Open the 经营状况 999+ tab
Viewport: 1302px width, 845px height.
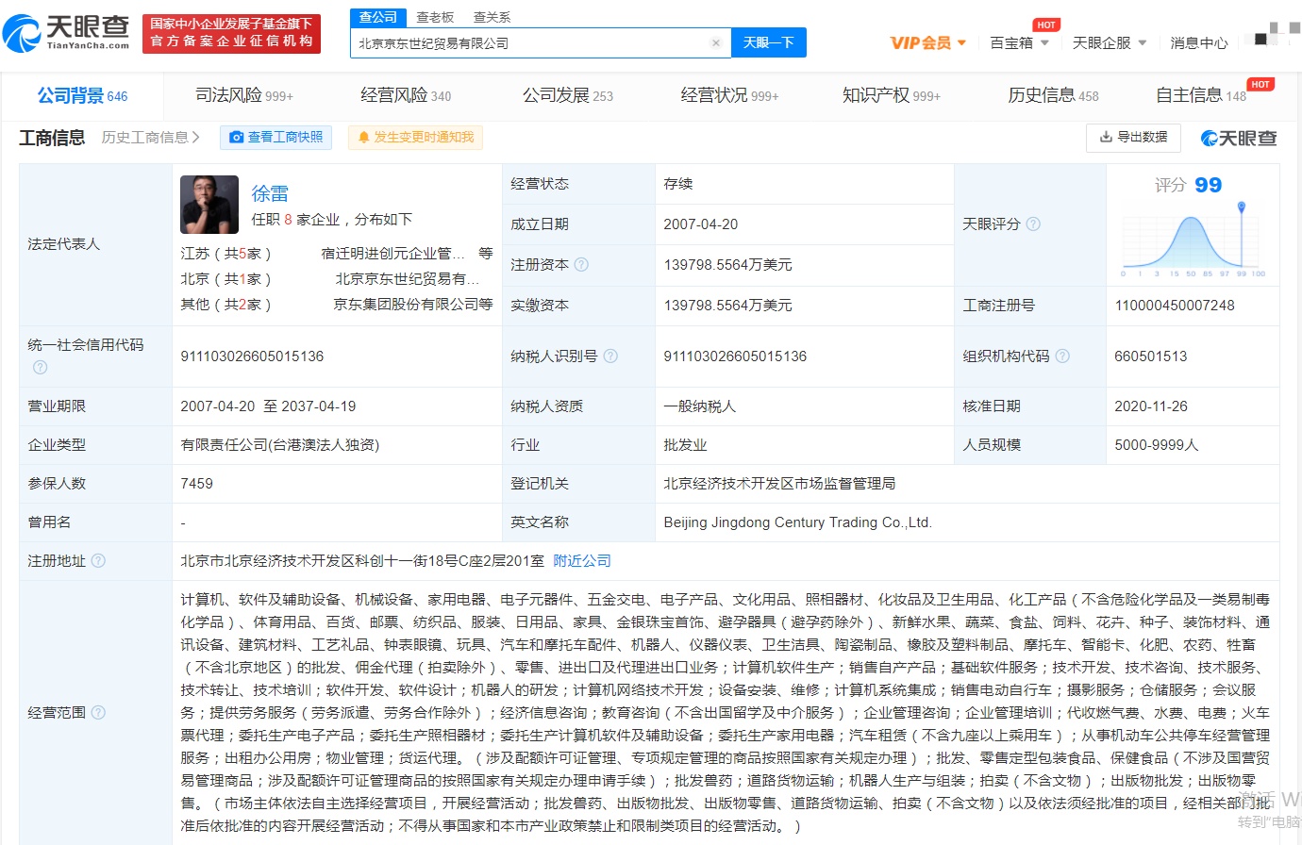pyautogui.click(x=730, y=96)
